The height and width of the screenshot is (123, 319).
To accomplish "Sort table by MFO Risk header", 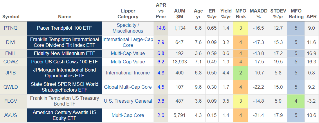I will click(x=241, y=14).
